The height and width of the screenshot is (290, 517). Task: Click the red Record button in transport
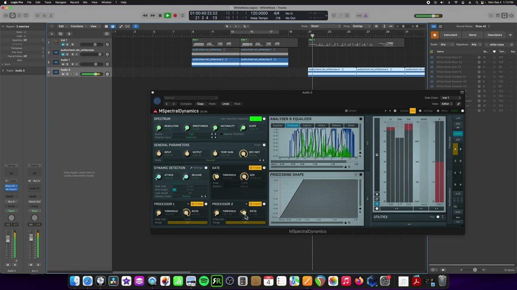point(175,16)
